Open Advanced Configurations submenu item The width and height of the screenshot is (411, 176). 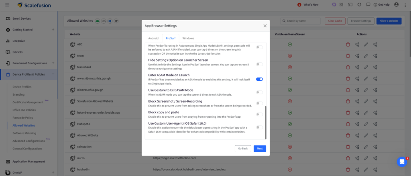[28, 141]
